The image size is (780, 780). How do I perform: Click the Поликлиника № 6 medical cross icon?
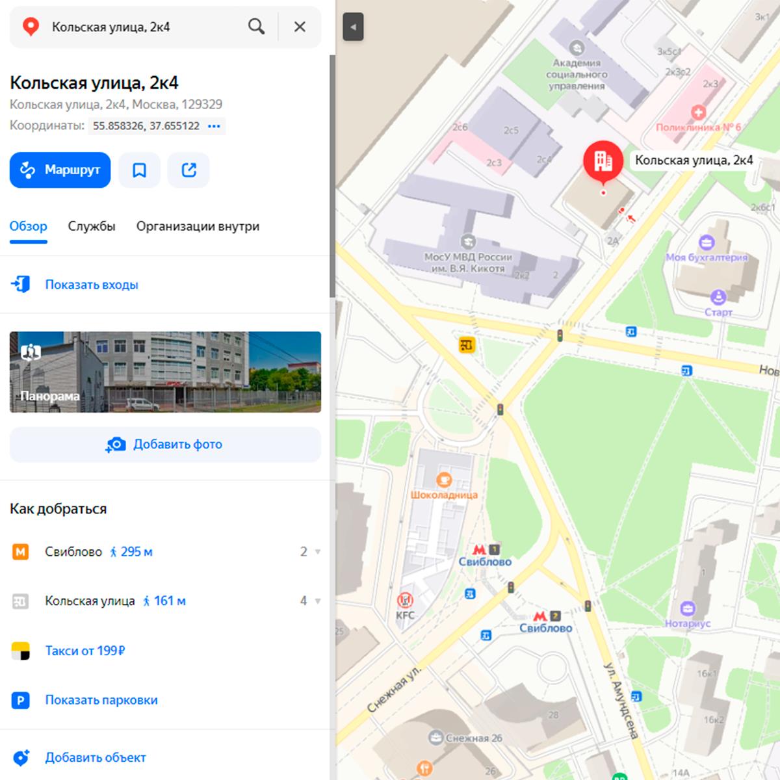[699, 112]
